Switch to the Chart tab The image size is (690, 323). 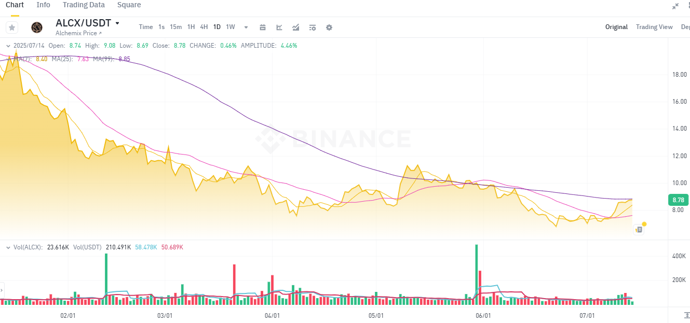15,5
